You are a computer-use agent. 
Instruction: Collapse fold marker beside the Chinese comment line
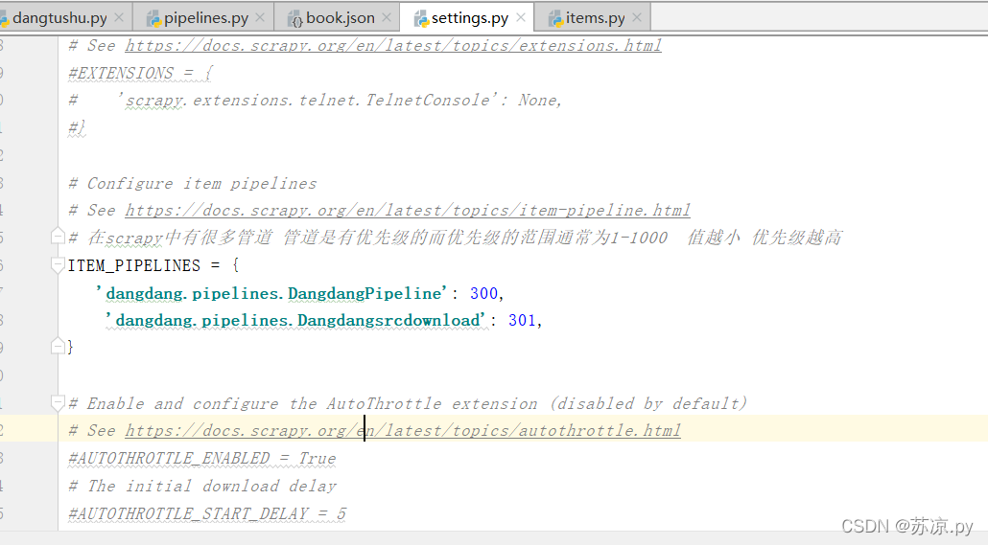click(58, 236)
